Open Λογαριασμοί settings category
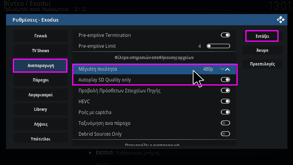Viewport: 293px width, 165px height. pos(40,95)
